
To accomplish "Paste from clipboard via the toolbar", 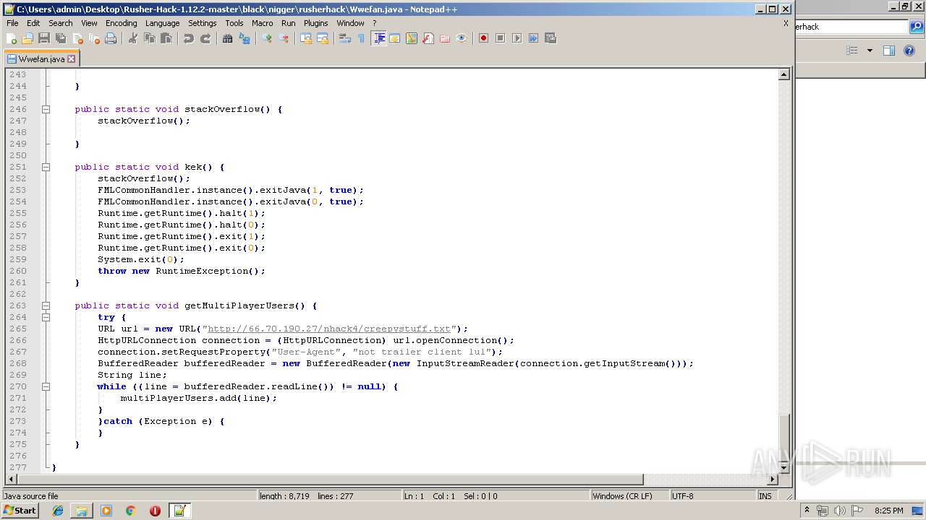I will coord(166,38).
